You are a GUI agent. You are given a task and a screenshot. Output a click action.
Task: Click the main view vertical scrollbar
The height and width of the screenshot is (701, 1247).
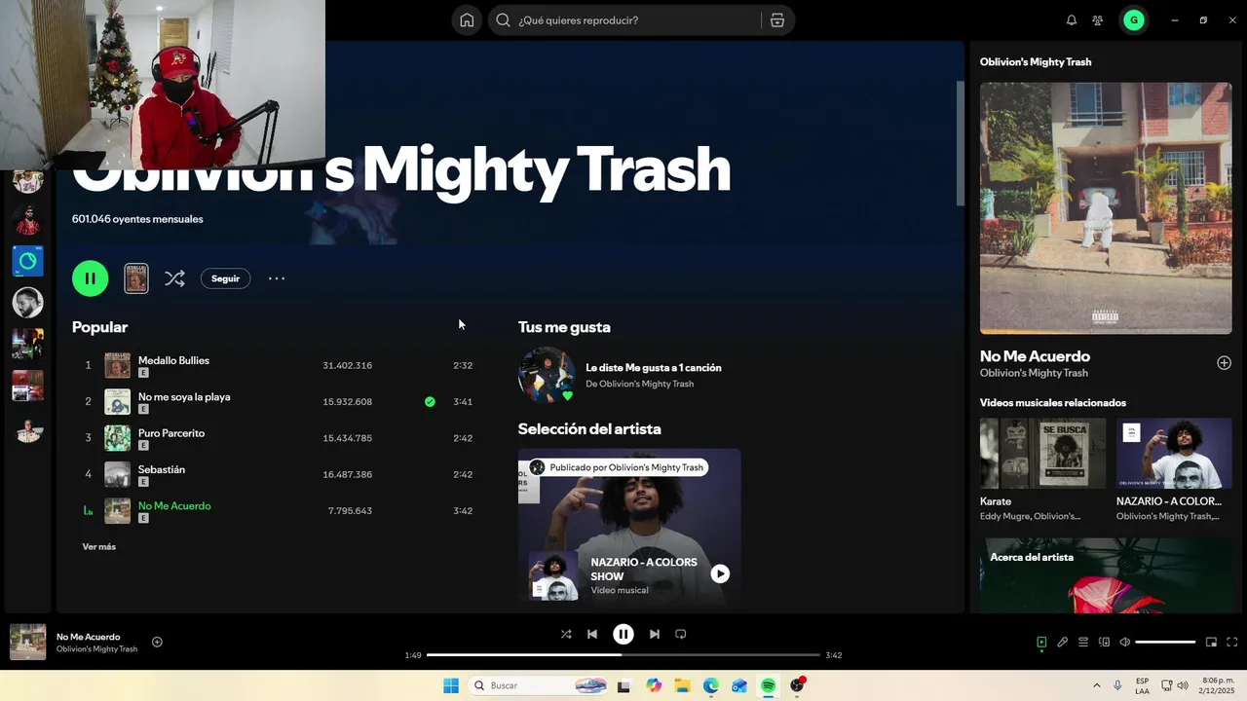(x=960, y=143)
